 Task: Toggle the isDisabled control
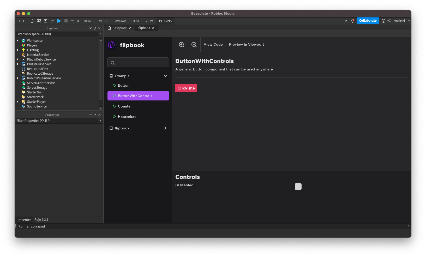click(x=298, y=187)
